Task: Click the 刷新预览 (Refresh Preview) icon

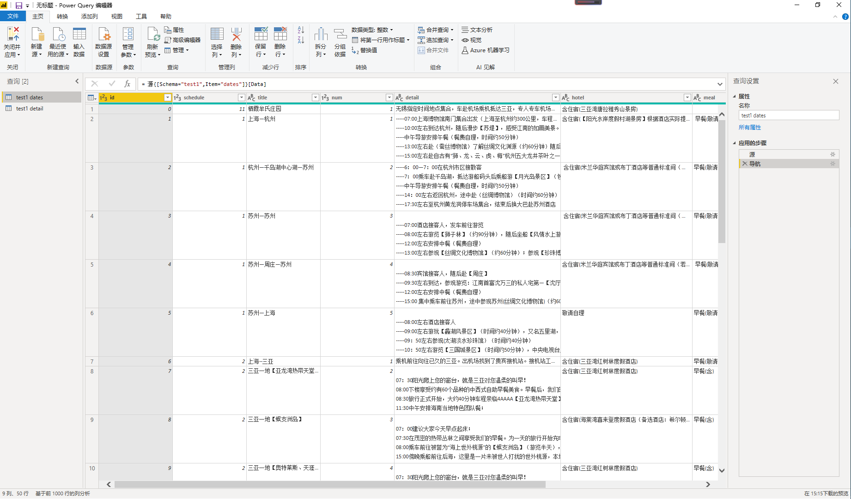Action: (x=152, y=35)
